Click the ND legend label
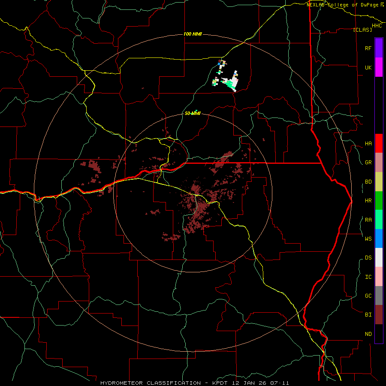This screenshot has width=386, height=386. click(368, 334)
